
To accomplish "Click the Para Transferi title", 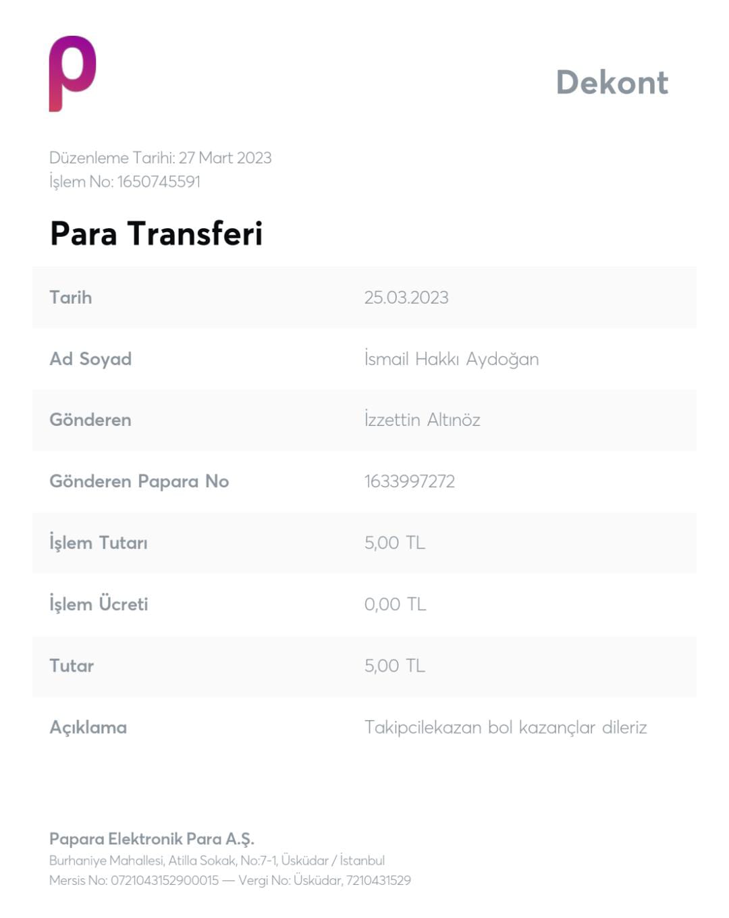I will point(156,234).
